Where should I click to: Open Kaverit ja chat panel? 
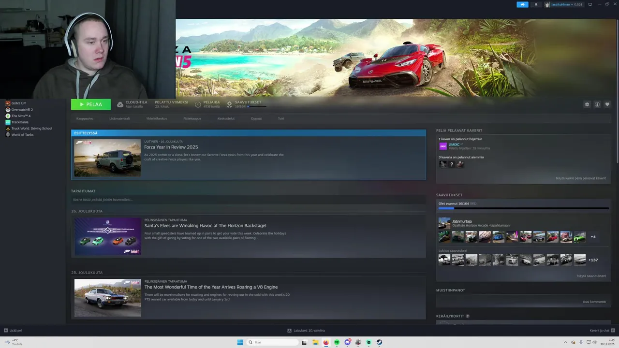tap(602, 331)
